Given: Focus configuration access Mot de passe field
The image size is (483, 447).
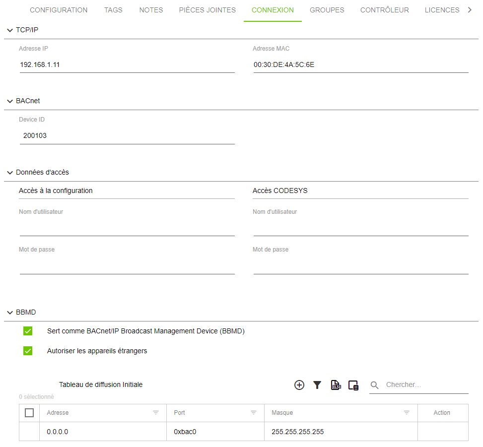Looking at the screenshot, I should coord(127,266).
